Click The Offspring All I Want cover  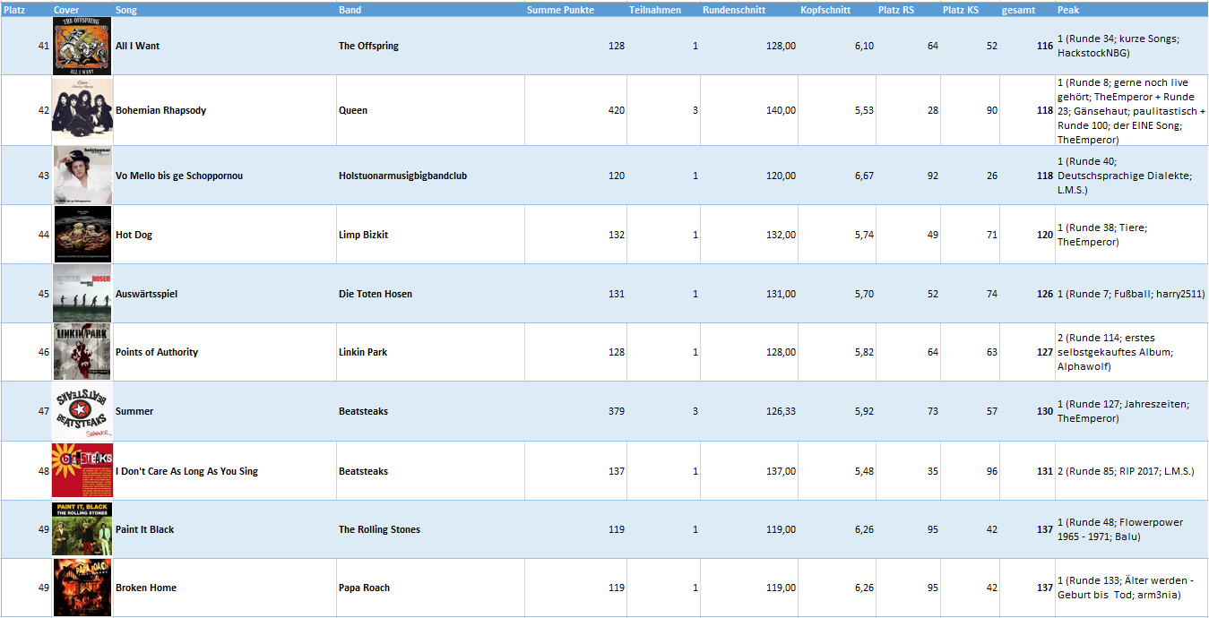coord(82,46)
